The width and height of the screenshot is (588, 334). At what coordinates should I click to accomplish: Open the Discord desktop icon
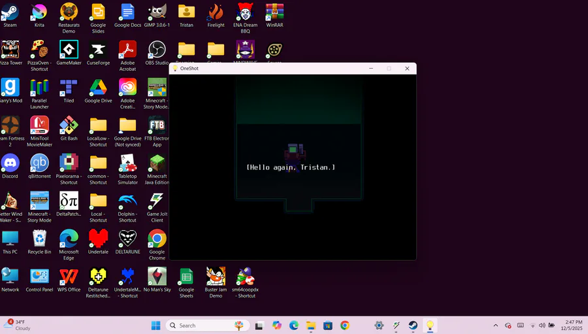(10, 166)
